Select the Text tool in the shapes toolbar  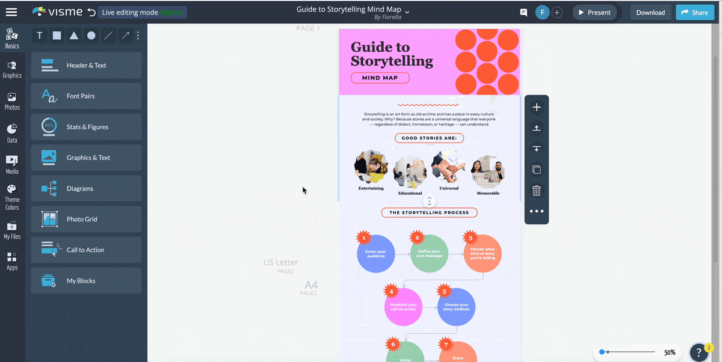coord(39,35)
